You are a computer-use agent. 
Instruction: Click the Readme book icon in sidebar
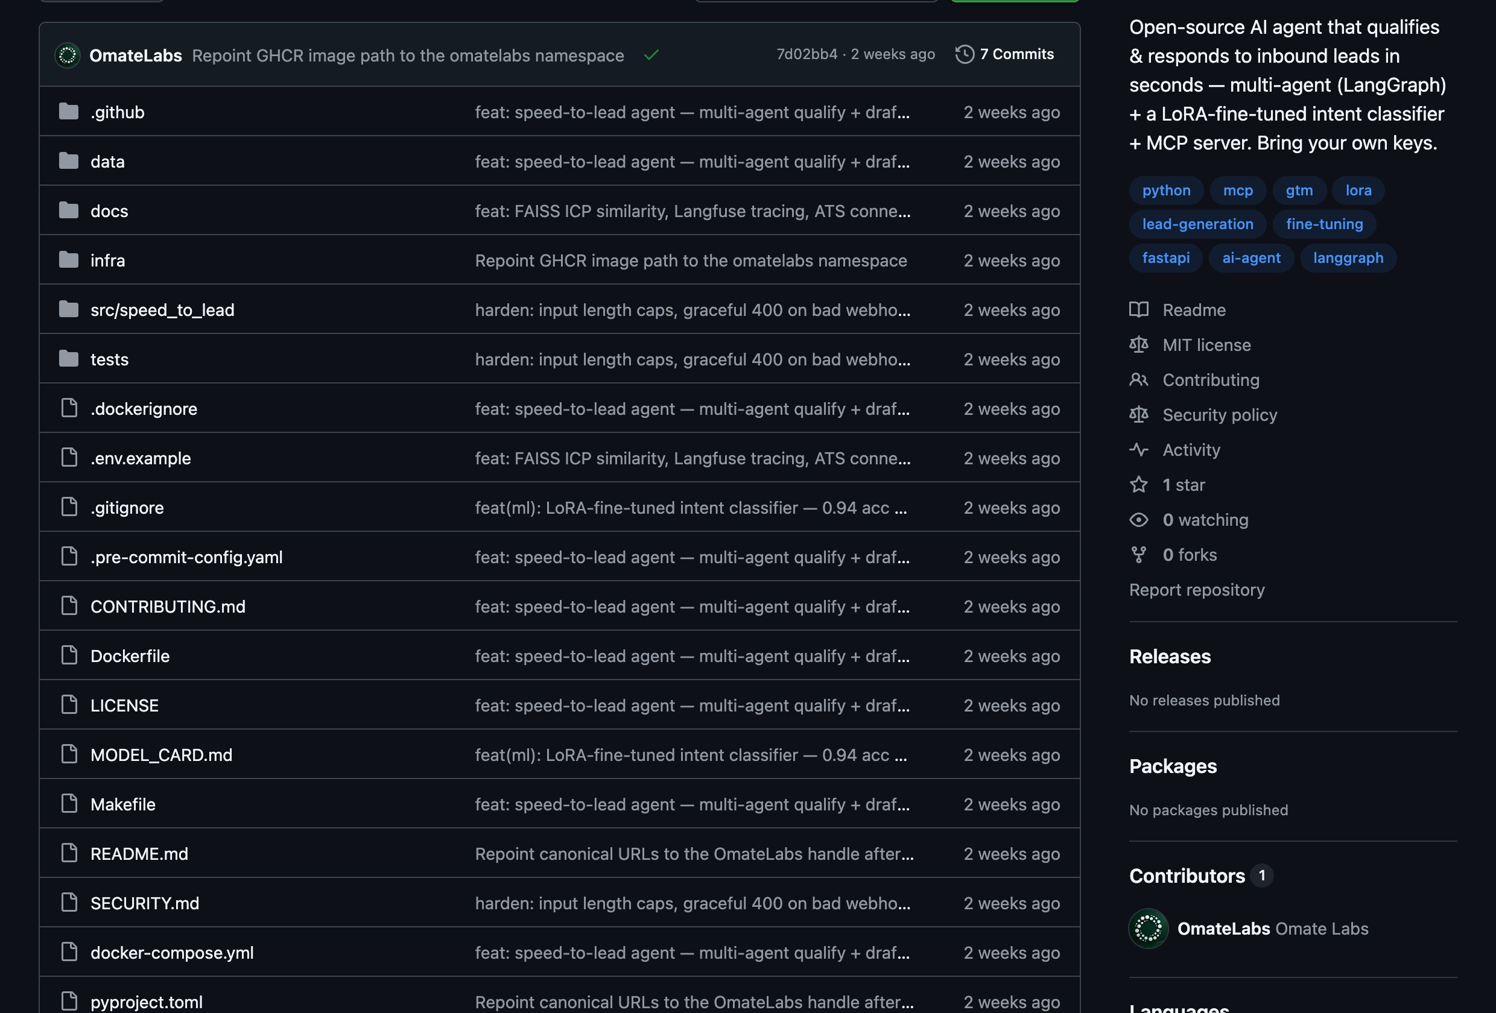click(1139, 309)
